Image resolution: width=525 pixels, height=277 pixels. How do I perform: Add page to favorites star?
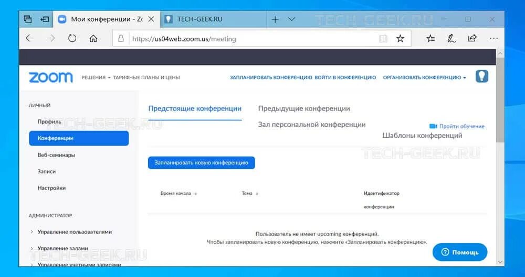pyautogui.click(x=400, y=39)
